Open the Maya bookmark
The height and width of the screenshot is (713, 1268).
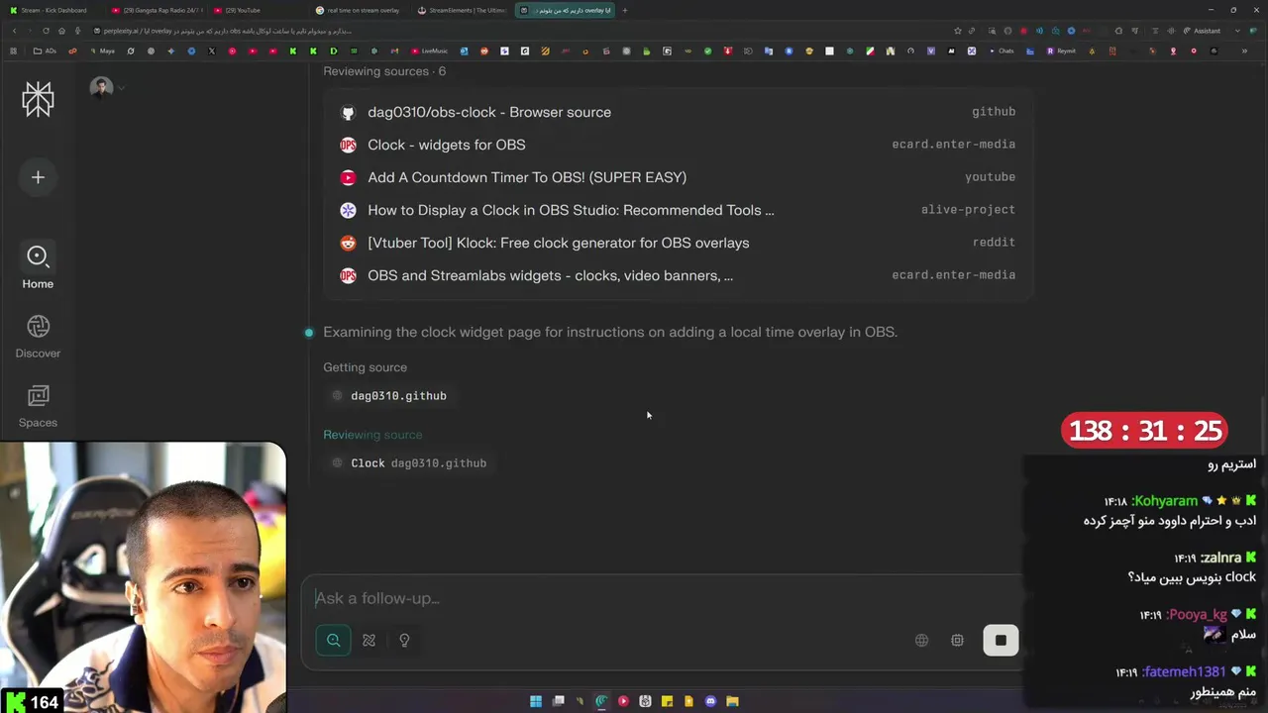click(102, 51)
